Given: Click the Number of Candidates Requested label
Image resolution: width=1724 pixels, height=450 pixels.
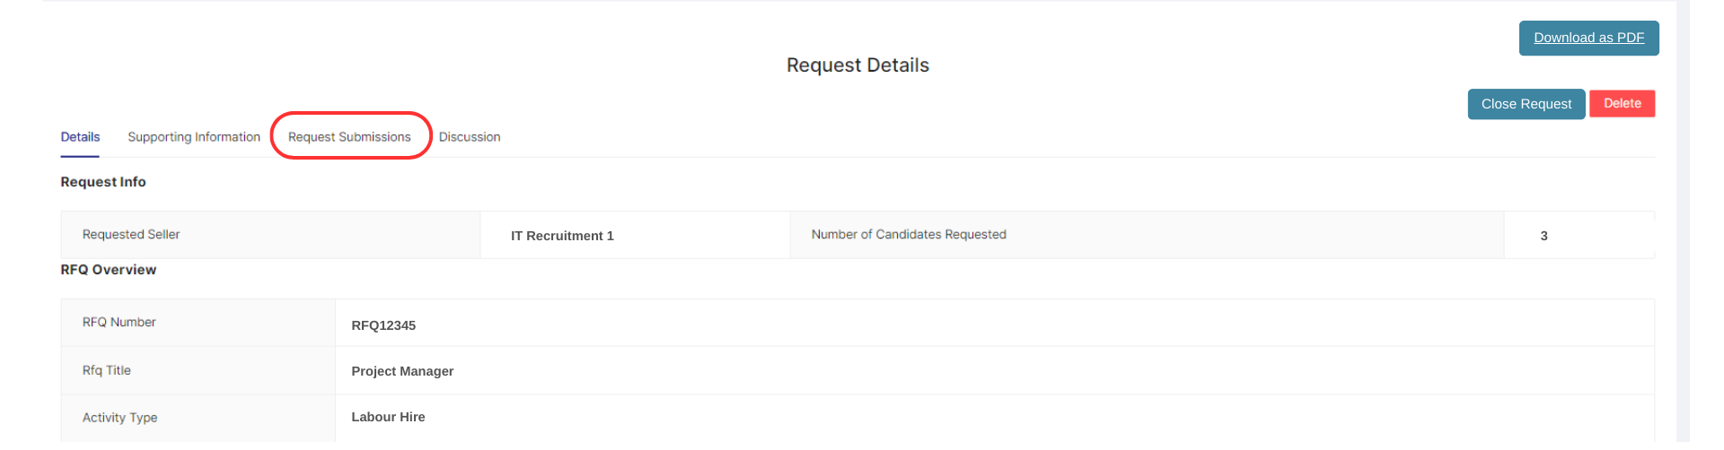Looking at the screenshot, I should [x=909, y=235].
